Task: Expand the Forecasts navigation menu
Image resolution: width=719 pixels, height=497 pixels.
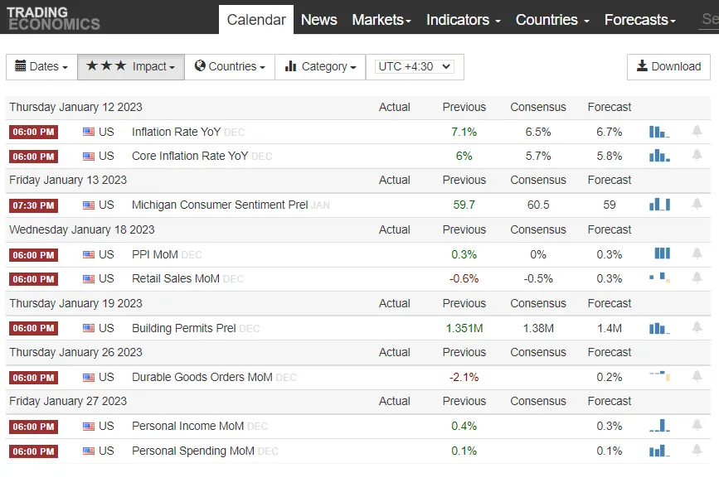Action: [639, 20]
